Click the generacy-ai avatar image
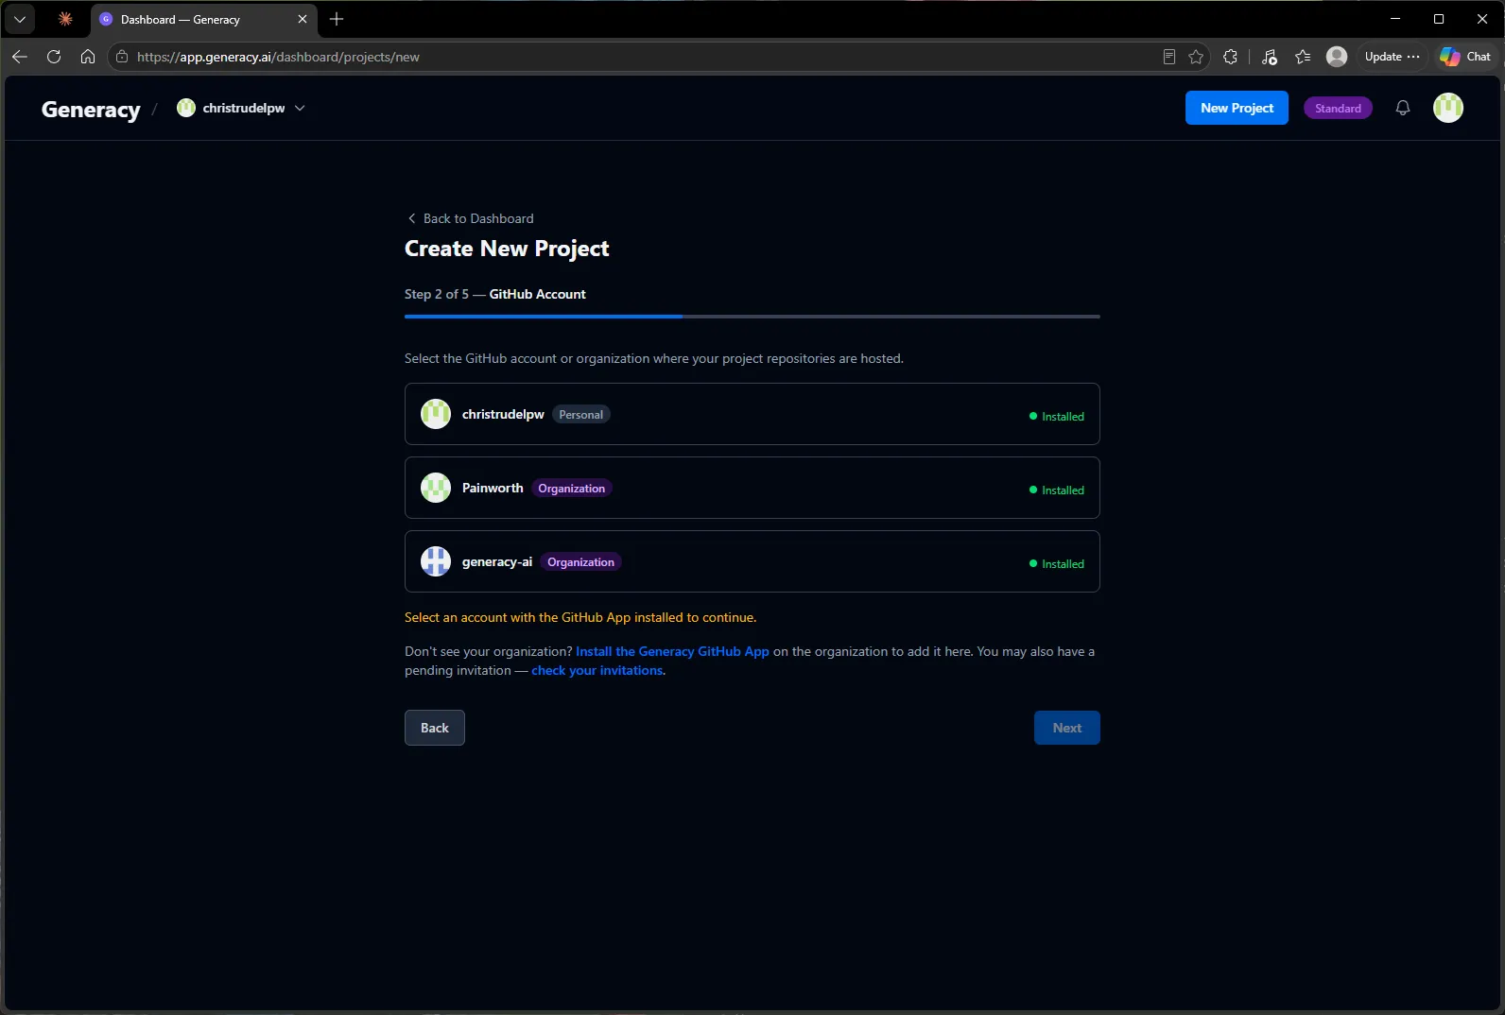 [436, 561]
